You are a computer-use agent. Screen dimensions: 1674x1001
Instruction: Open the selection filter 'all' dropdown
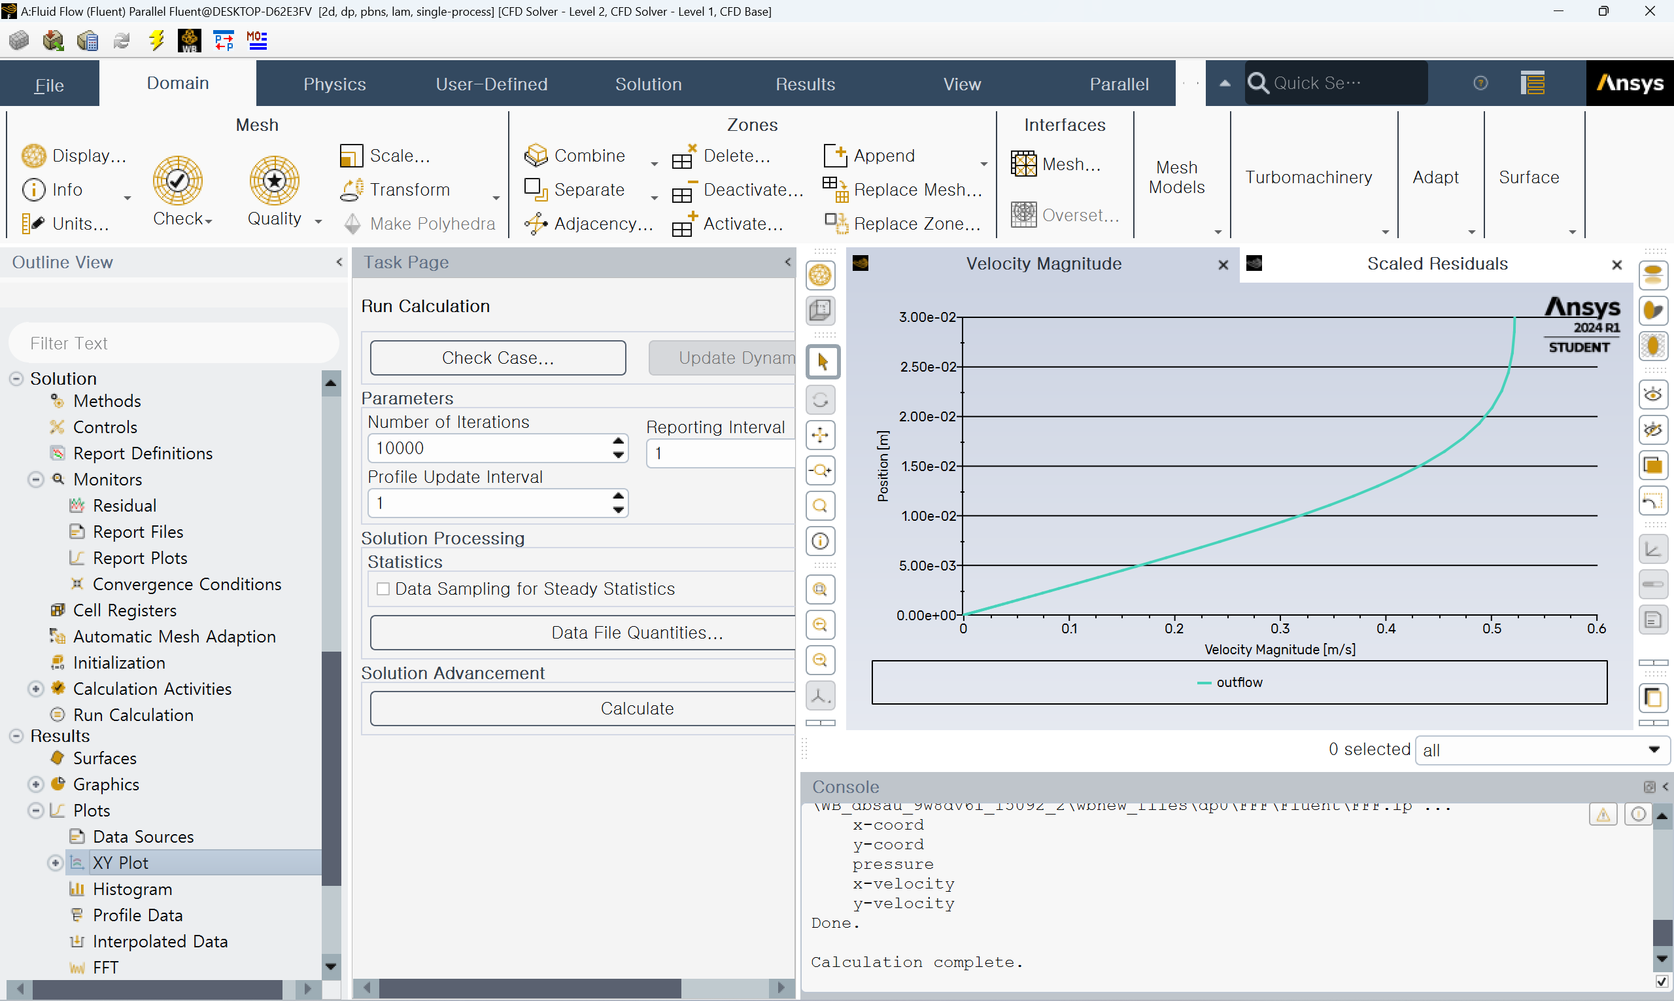tap(1541, 750)
